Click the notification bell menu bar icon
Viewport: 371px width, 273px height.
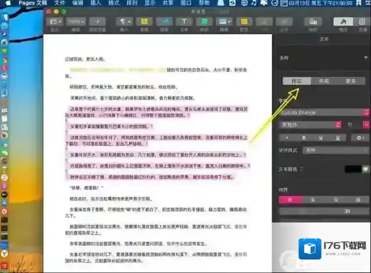click(x=221, y=3)
